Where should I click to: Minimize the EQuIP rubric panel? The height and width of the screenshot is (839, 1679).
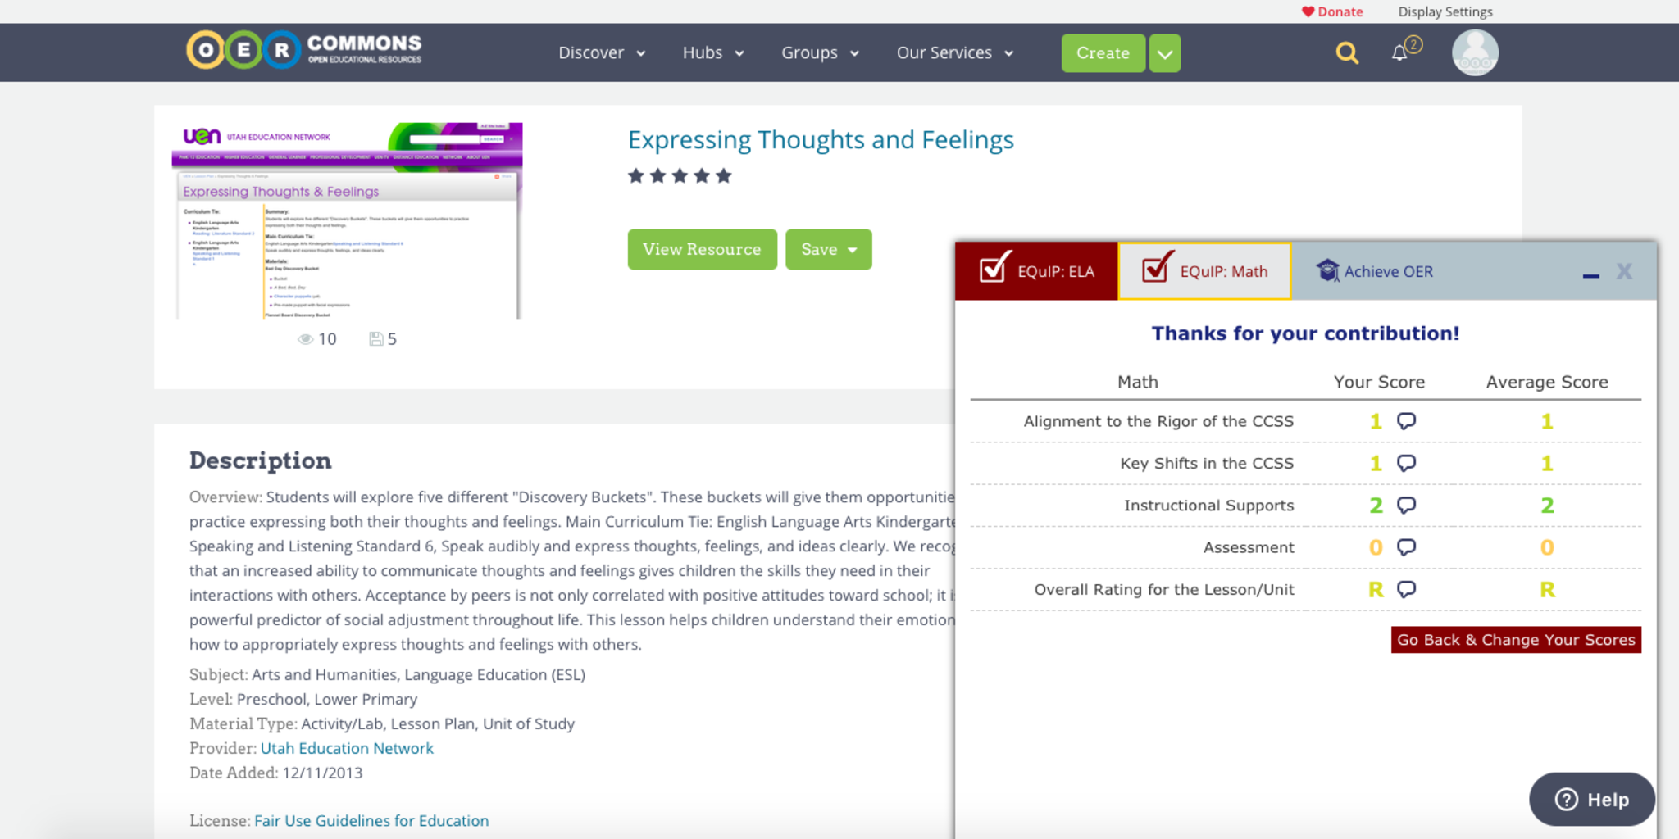(1591, 274)
